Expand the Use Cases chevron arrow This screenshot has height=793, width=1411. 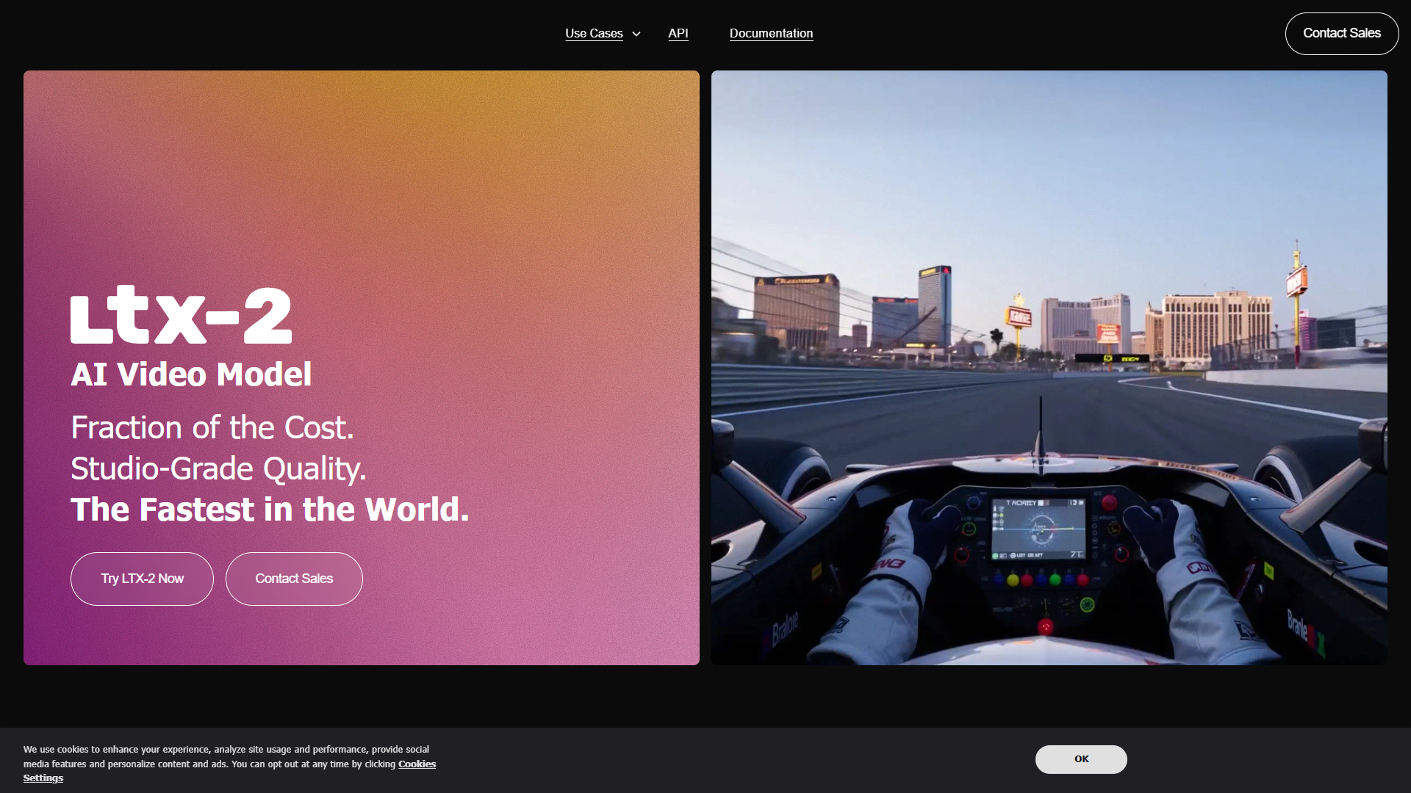click(x=636, y=34)
